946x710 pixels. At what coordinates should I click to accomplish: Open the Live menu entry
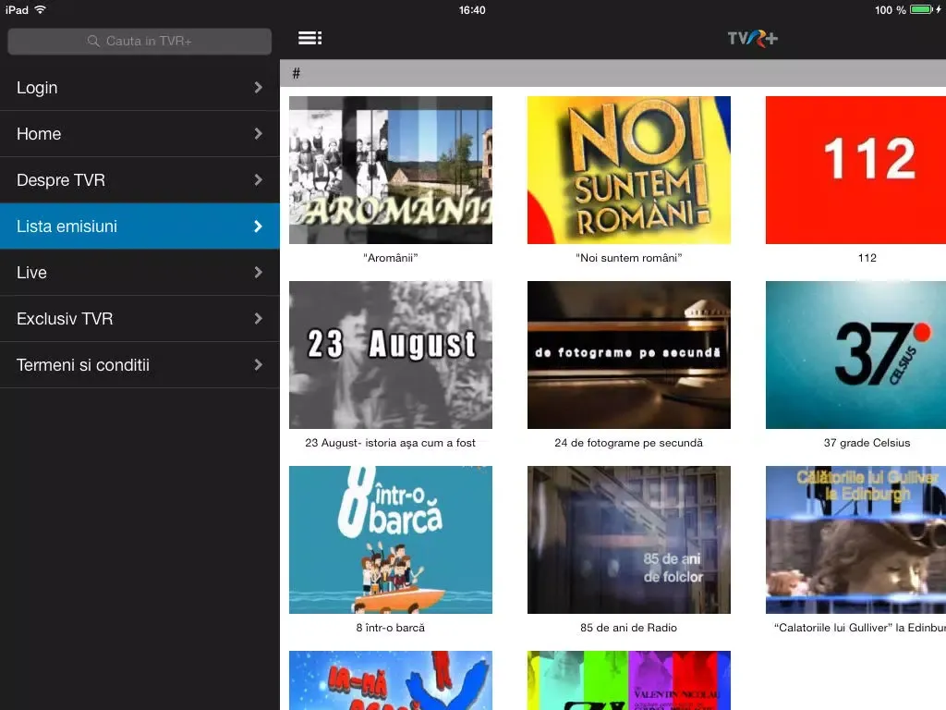click(140, 273)
